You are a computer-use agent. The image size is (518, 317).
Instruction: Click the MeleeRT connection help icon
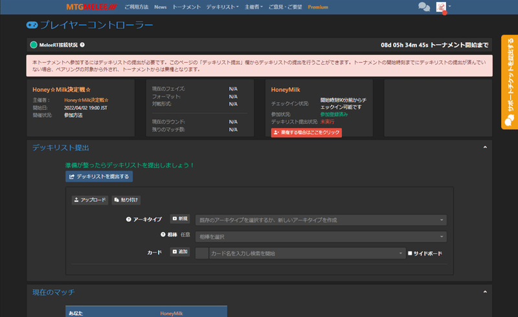(x=82, y=45)
